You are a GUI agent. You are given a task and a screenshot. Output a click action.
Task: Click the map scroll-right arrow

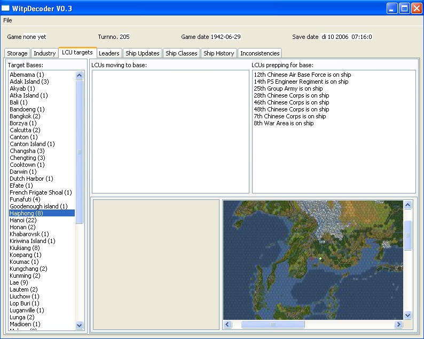coord(398,324)
